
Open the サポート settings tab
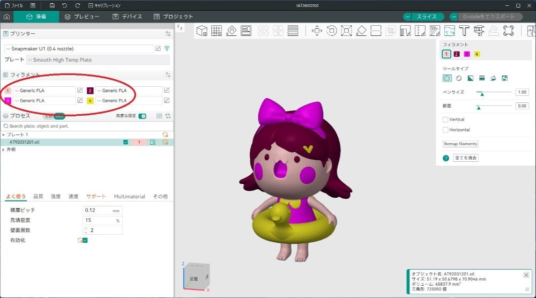point(96,196)
